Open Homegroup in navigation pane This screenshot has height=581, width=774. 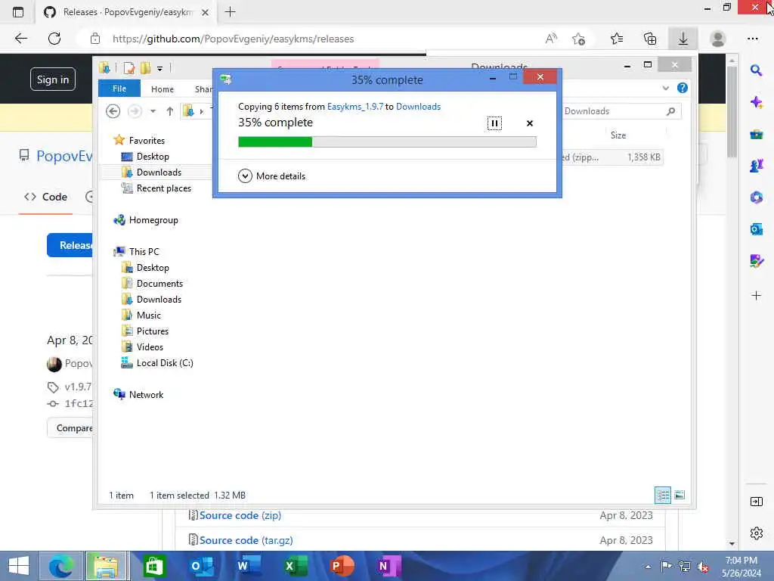tap(153, 220)
